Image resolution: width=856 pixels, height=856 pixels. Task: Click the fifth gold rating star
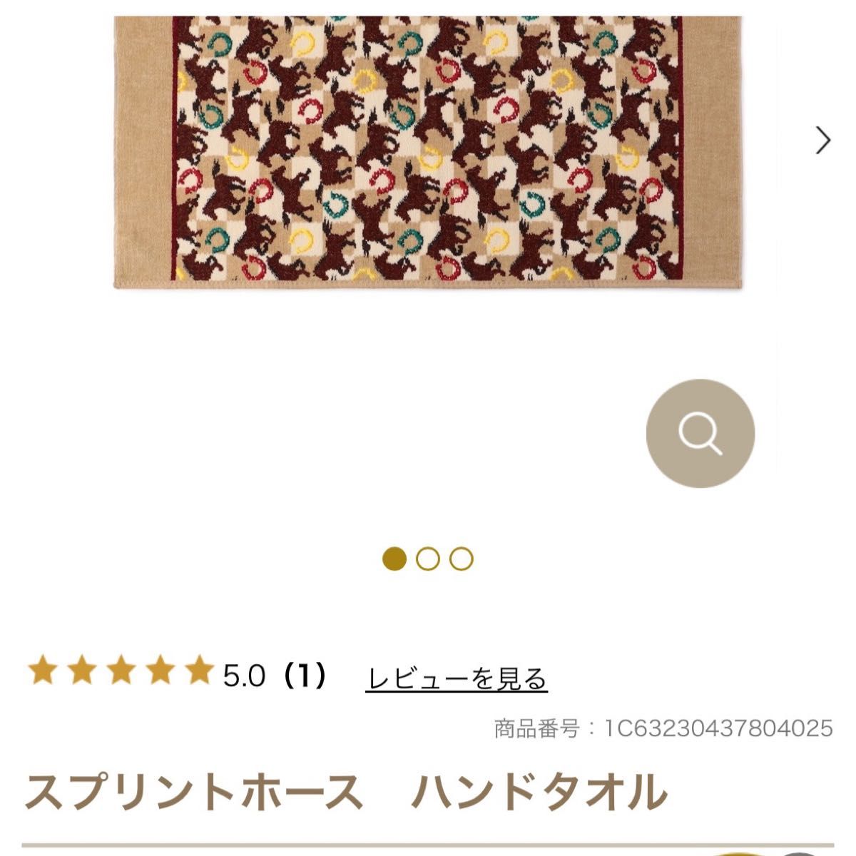[x=199, y=672]
